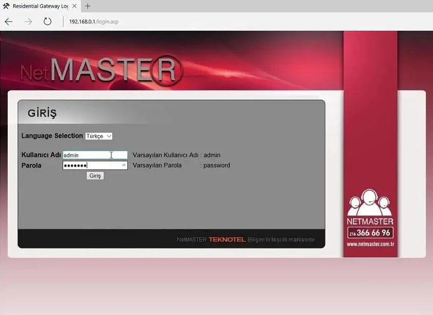This screenshot has height=315, width=433.
Task: Click the NETMASTER support team headset graphic
Action: coord(369,203)
